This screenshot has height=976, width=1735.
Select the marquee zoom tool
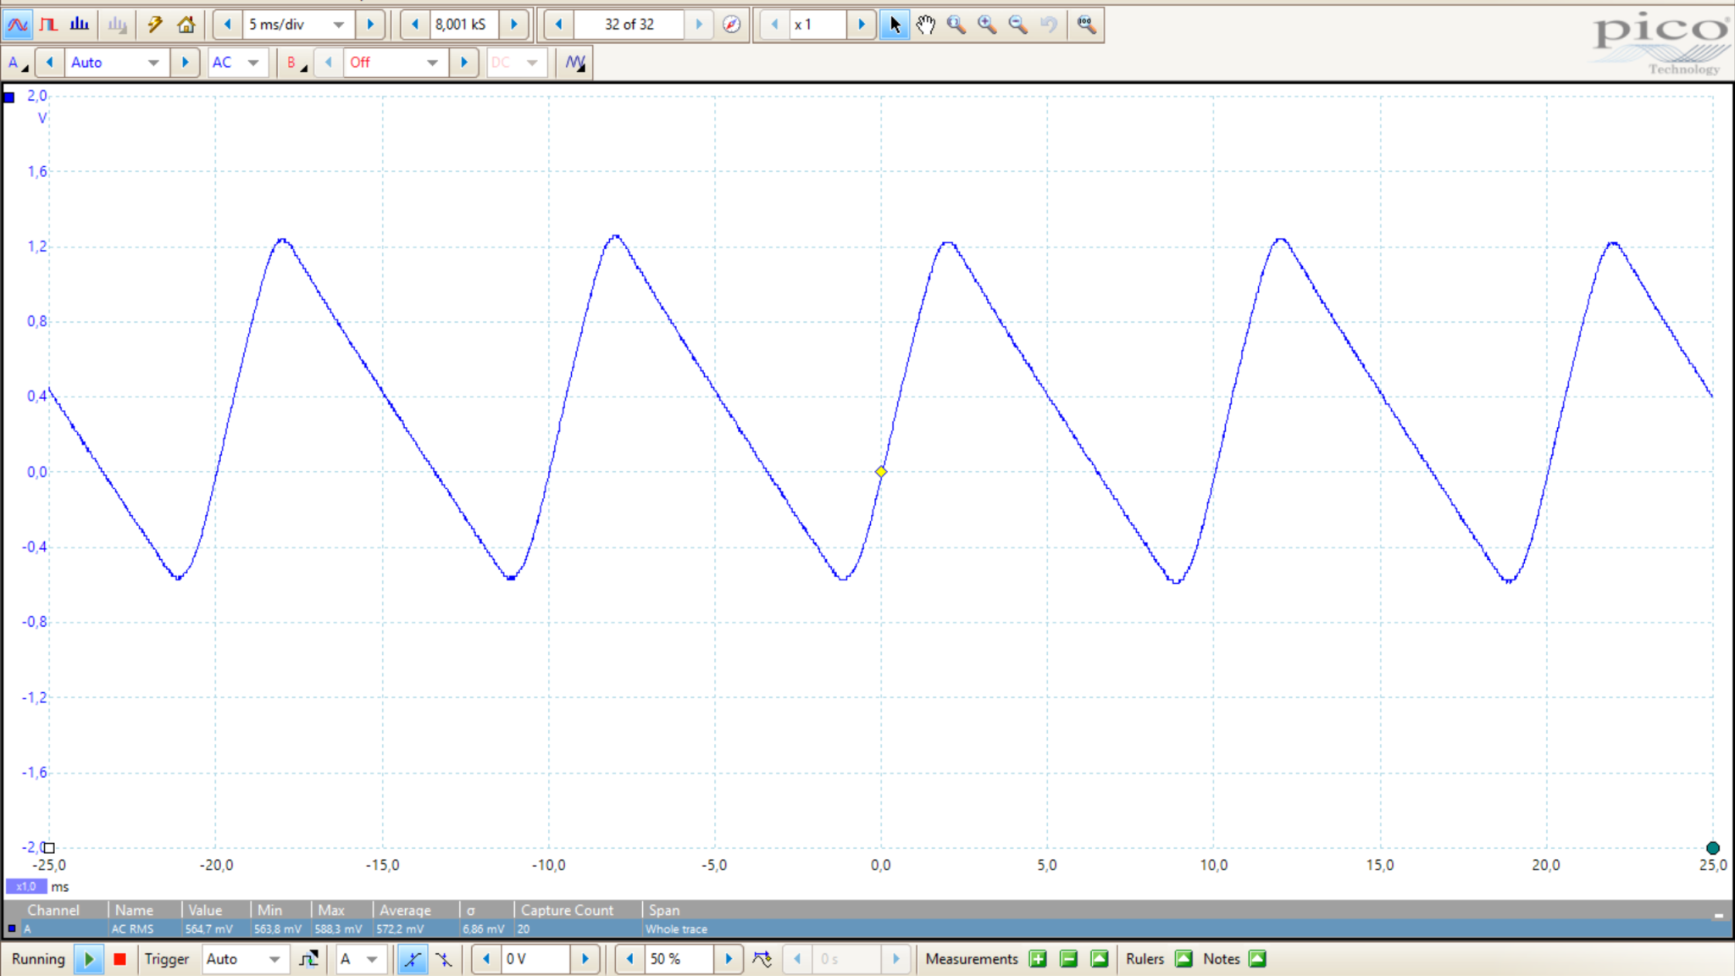956,25
